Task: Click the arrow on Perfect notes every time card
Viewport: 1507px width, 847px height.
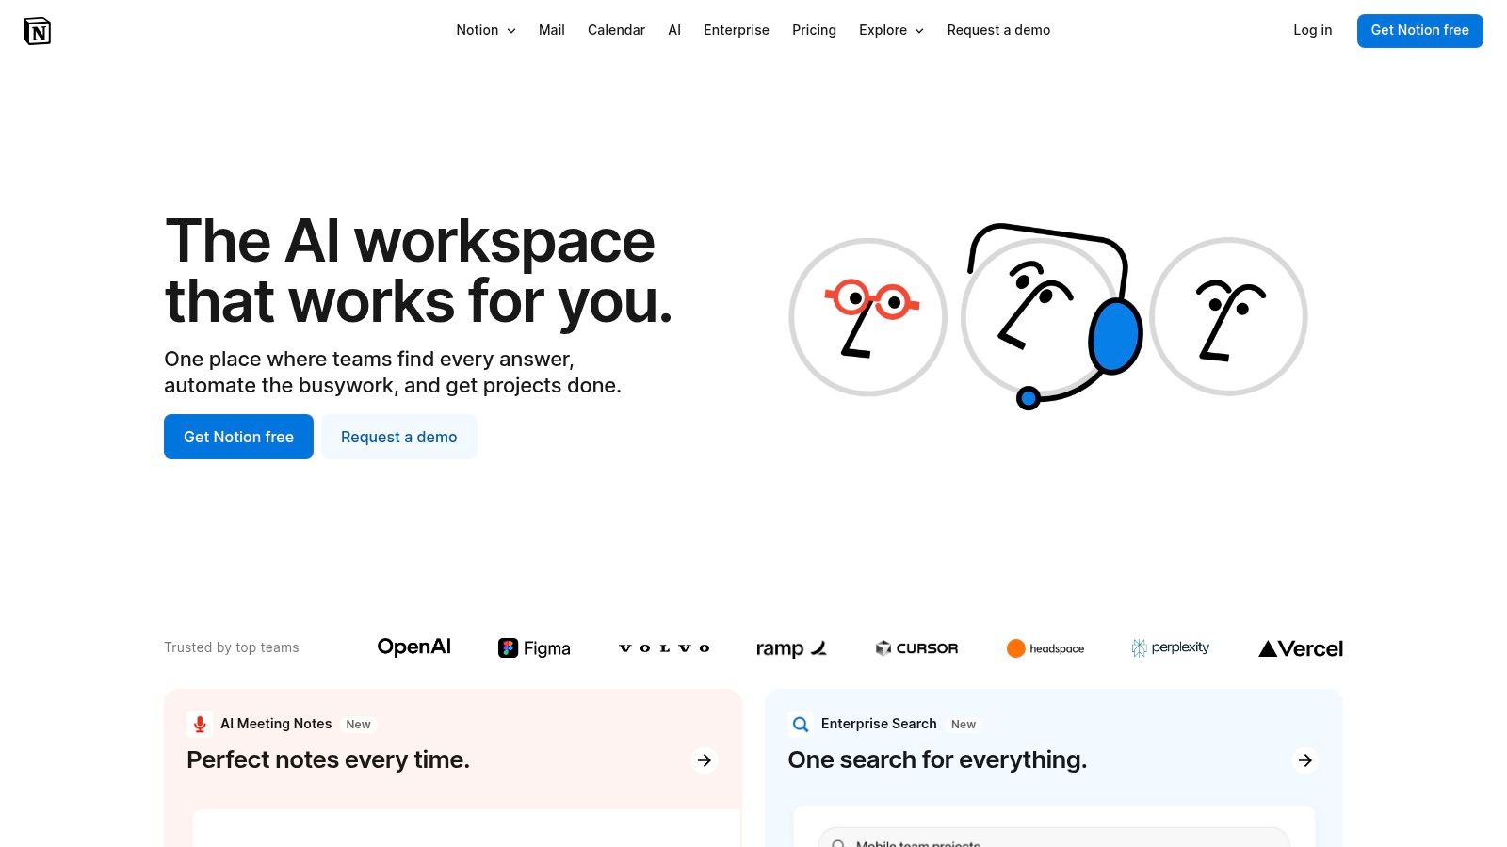Action: 705,760
